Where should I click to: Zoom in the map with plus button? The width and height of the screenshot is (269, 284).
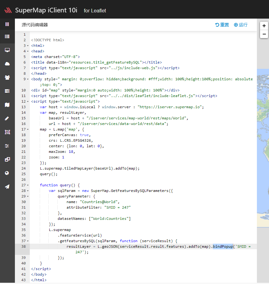(x=264, y=26)
